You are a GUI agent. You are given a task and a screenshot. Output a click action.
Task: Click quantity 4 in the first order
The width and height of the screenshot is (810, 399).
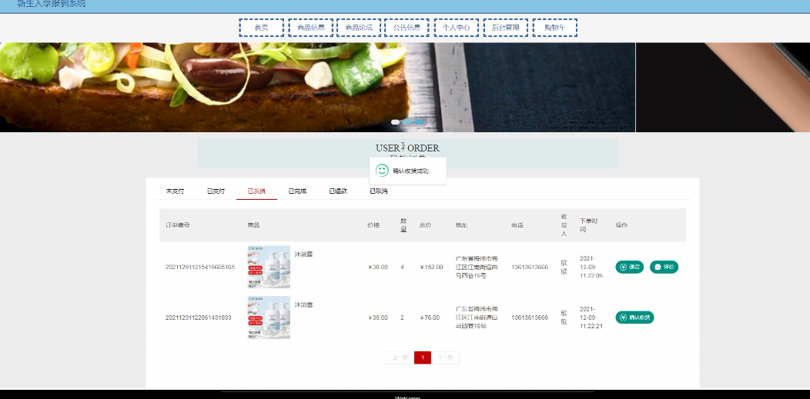coord(402,267)
